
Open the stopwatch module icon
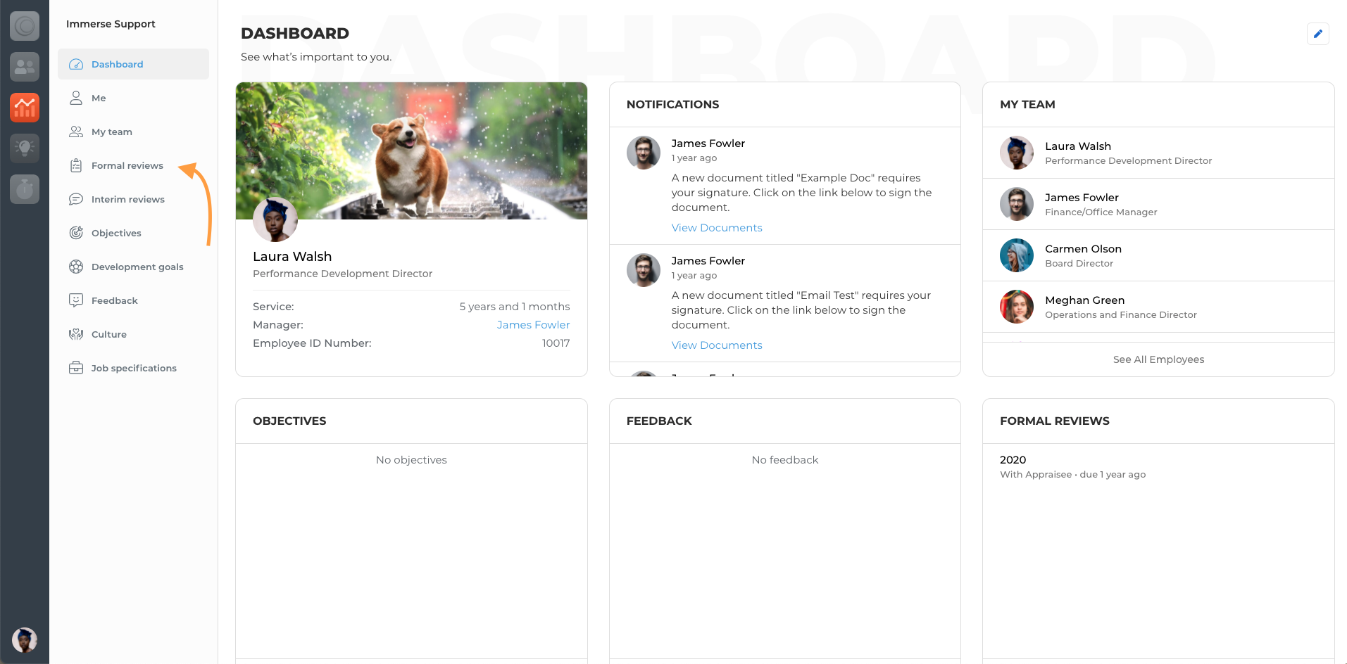(25, 189)
